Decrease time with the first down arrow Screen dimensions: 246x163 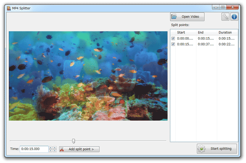coord(51,151)
